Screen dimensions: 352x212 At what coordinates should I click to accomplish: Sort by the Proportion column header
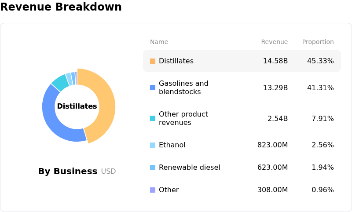pyautogui.click(x=318, y=42)
